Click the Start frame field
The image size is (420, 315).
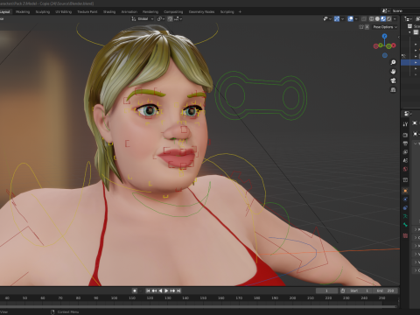(x=360, y=290)
